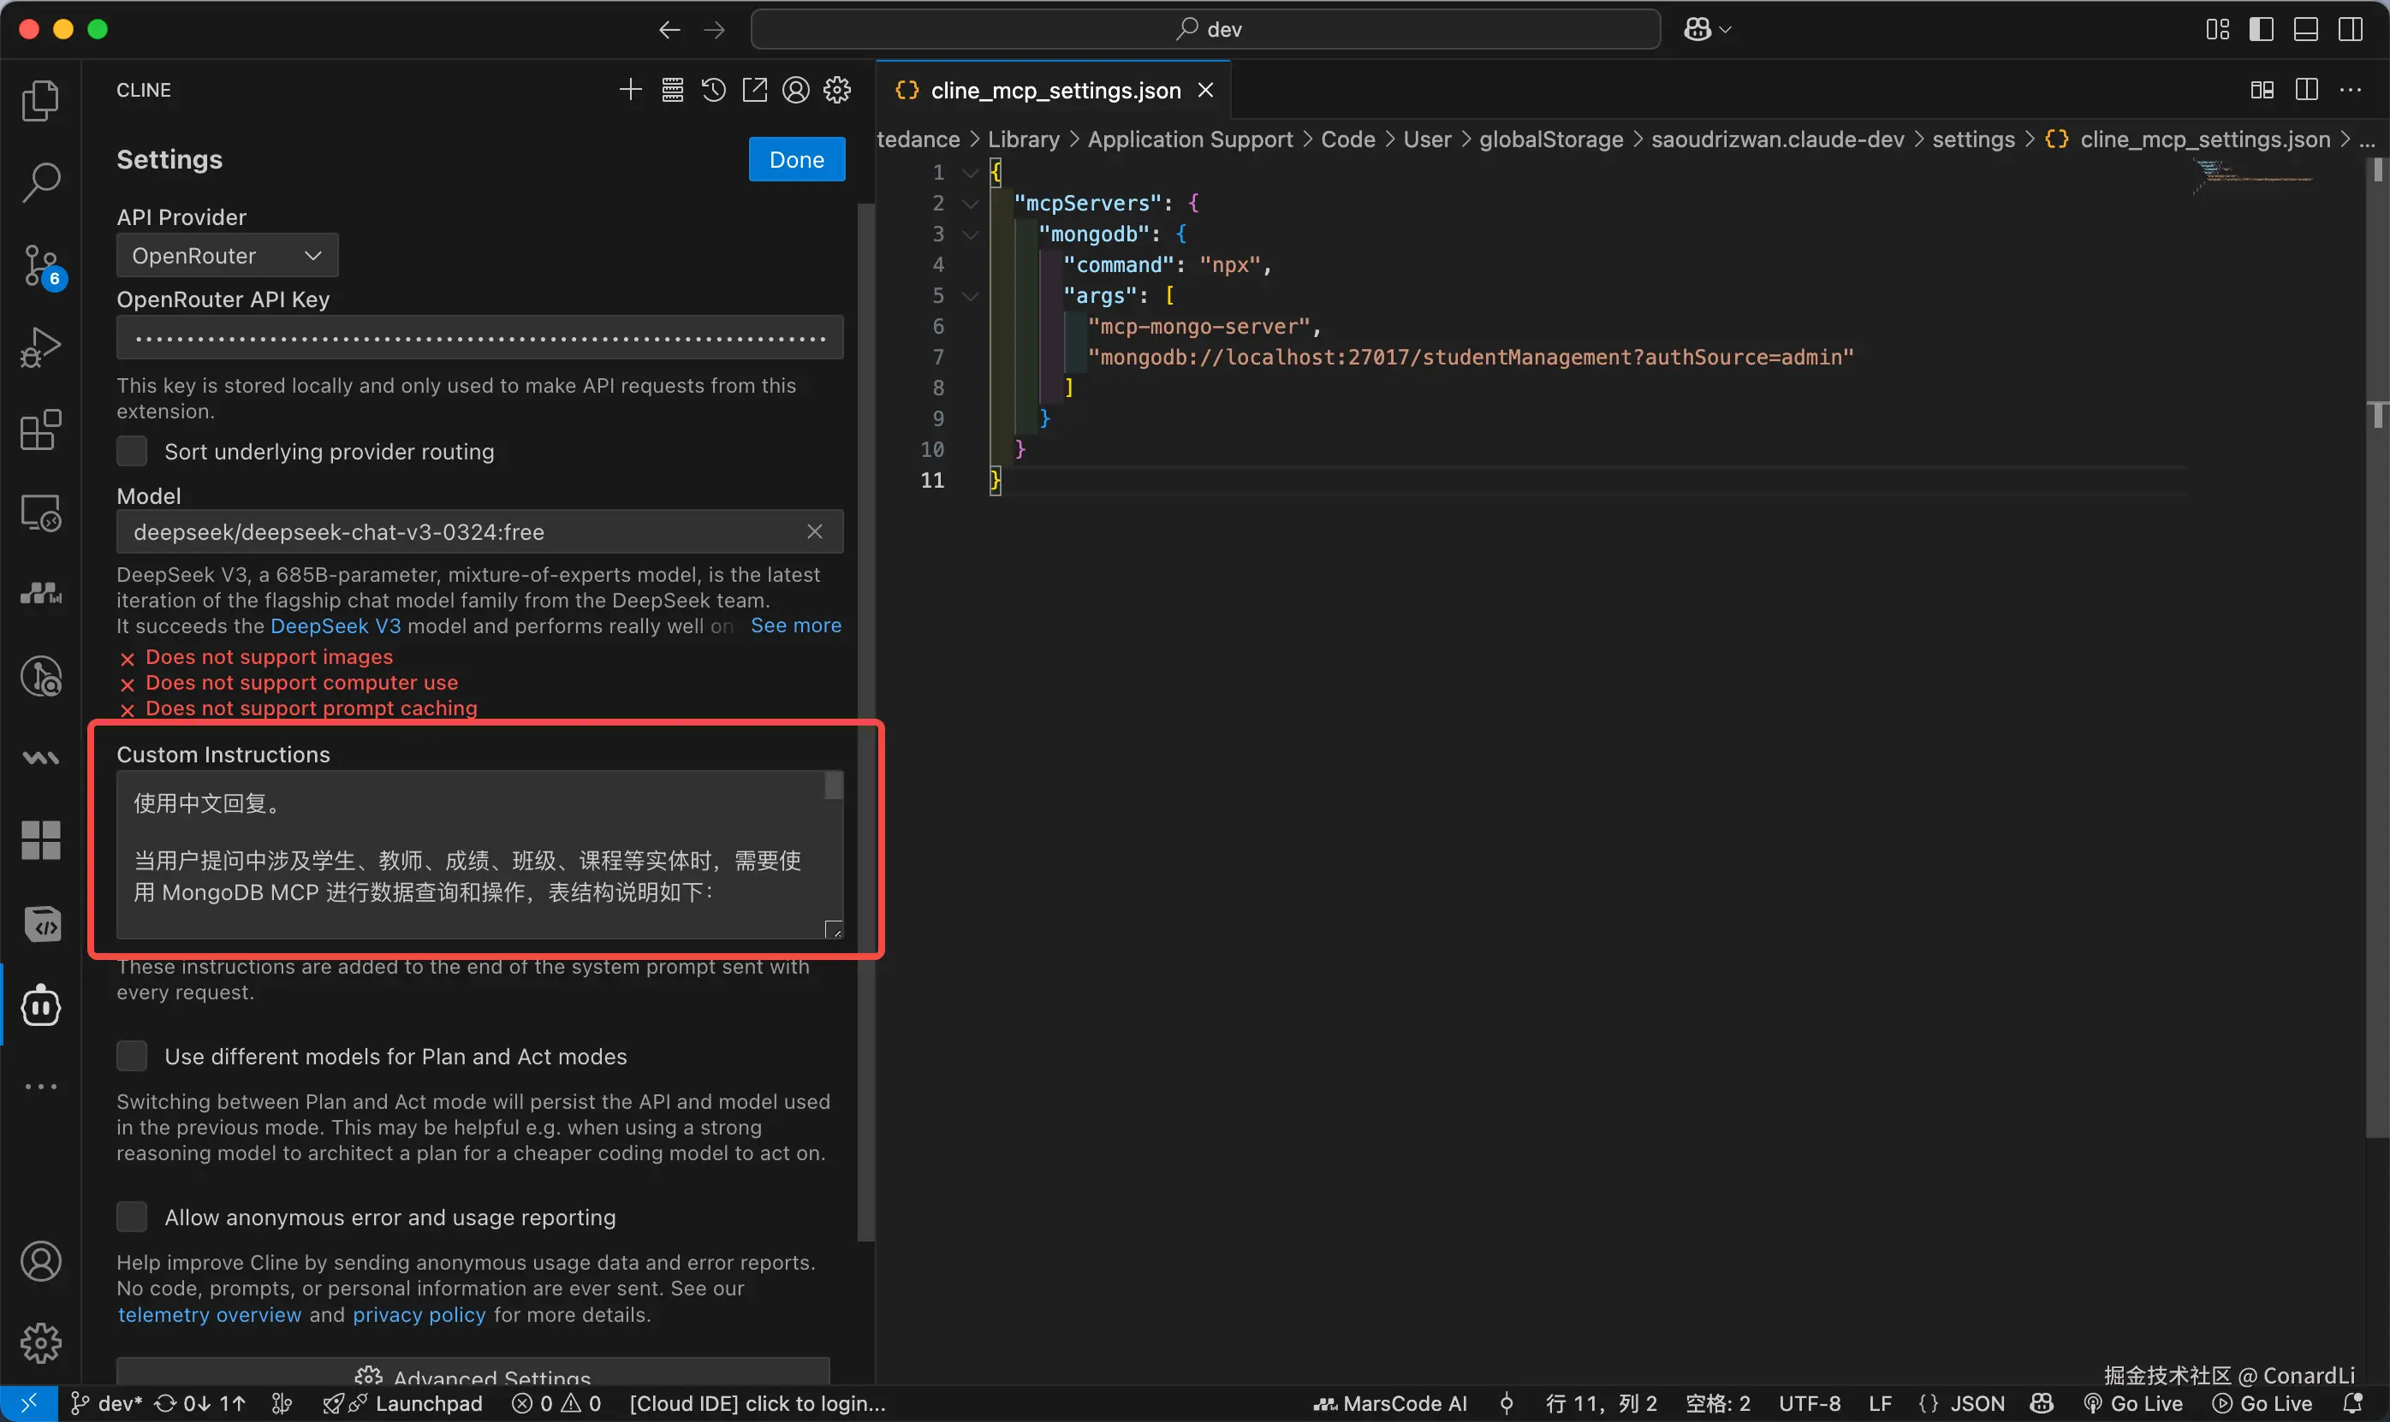Check Use different models for Plan and Act
The image size is (2390, 1422).
tap(131, 1056)
